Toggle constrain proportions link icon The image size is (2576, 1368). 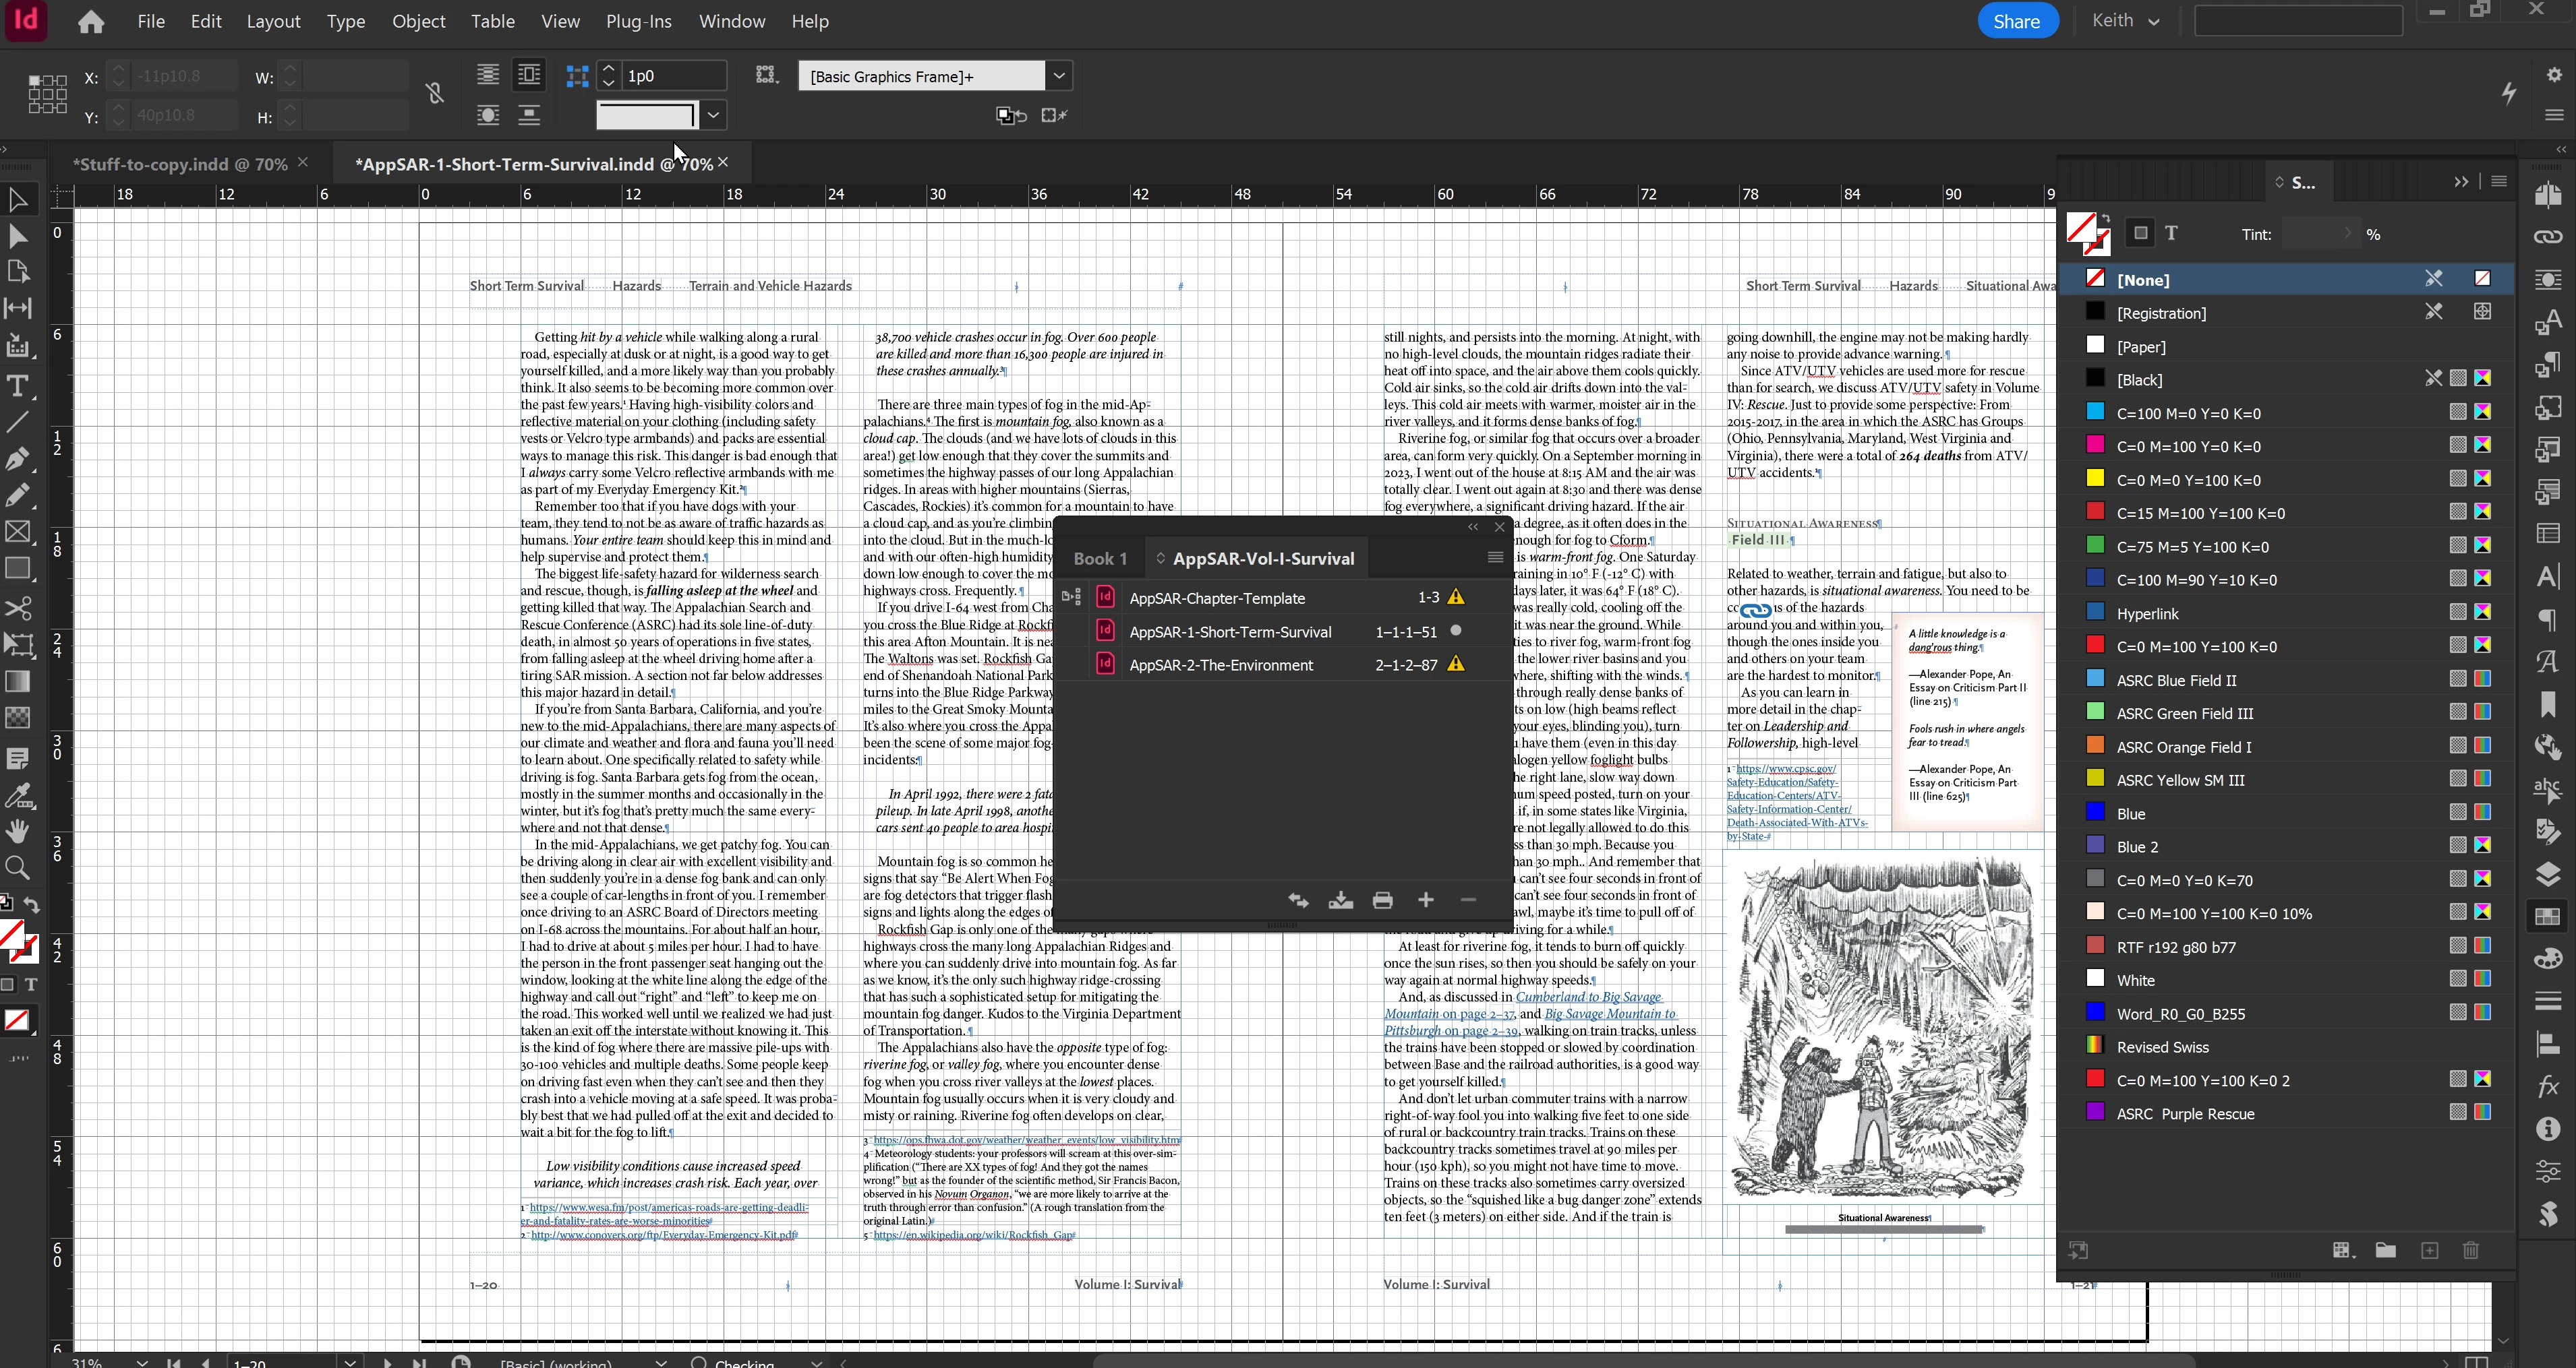(x=434, y=95)
